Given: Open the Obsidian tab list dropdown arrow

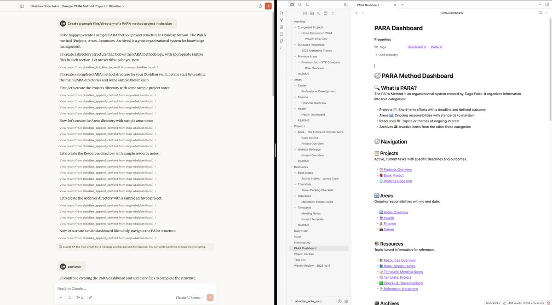Looking at the screenshot, I should [540, 5].
